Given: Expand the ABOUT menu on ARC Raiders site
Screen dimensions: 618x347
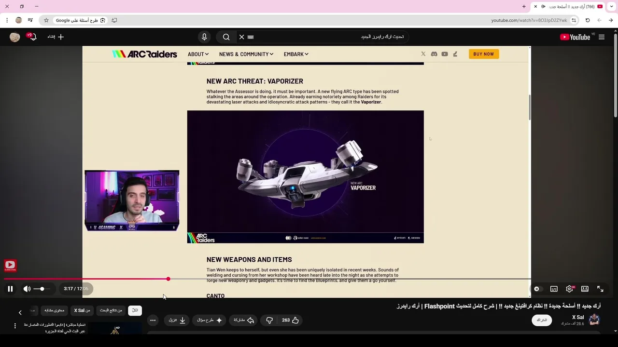Looking at the screenshot, I should tap(198, 54).
